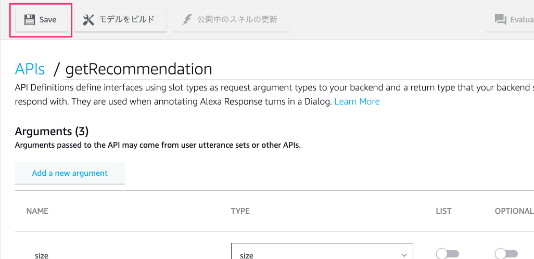Click the chat bubbles Evaluate icon
Screen dimensions: 534x259
pos(501,20)
